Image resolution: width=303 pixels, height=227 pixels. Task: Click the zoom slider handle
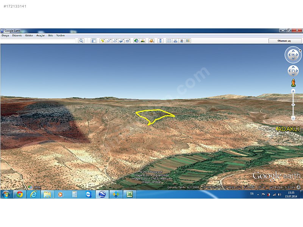[293, 105]
